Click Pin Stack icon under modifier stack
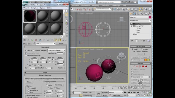Screen dimensions: 175x98 click(x=132, y=41)
